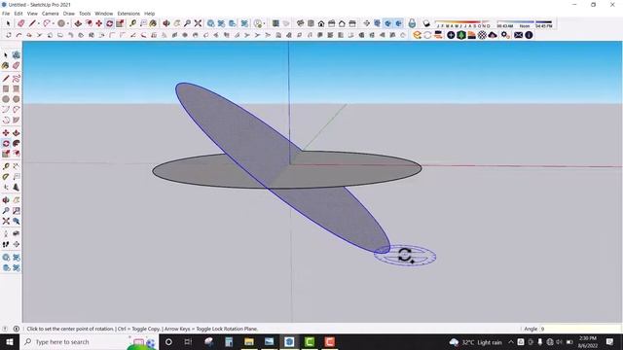The height and width of the screenshot is (350, 623).
Task: Select the Circle shape tool in top toolbar
Action: (x=61, y=23)
